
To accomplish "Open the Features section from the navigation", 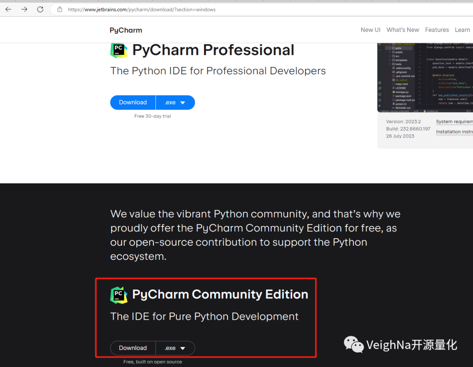I will pyautogui.click(x=437, y=30).
